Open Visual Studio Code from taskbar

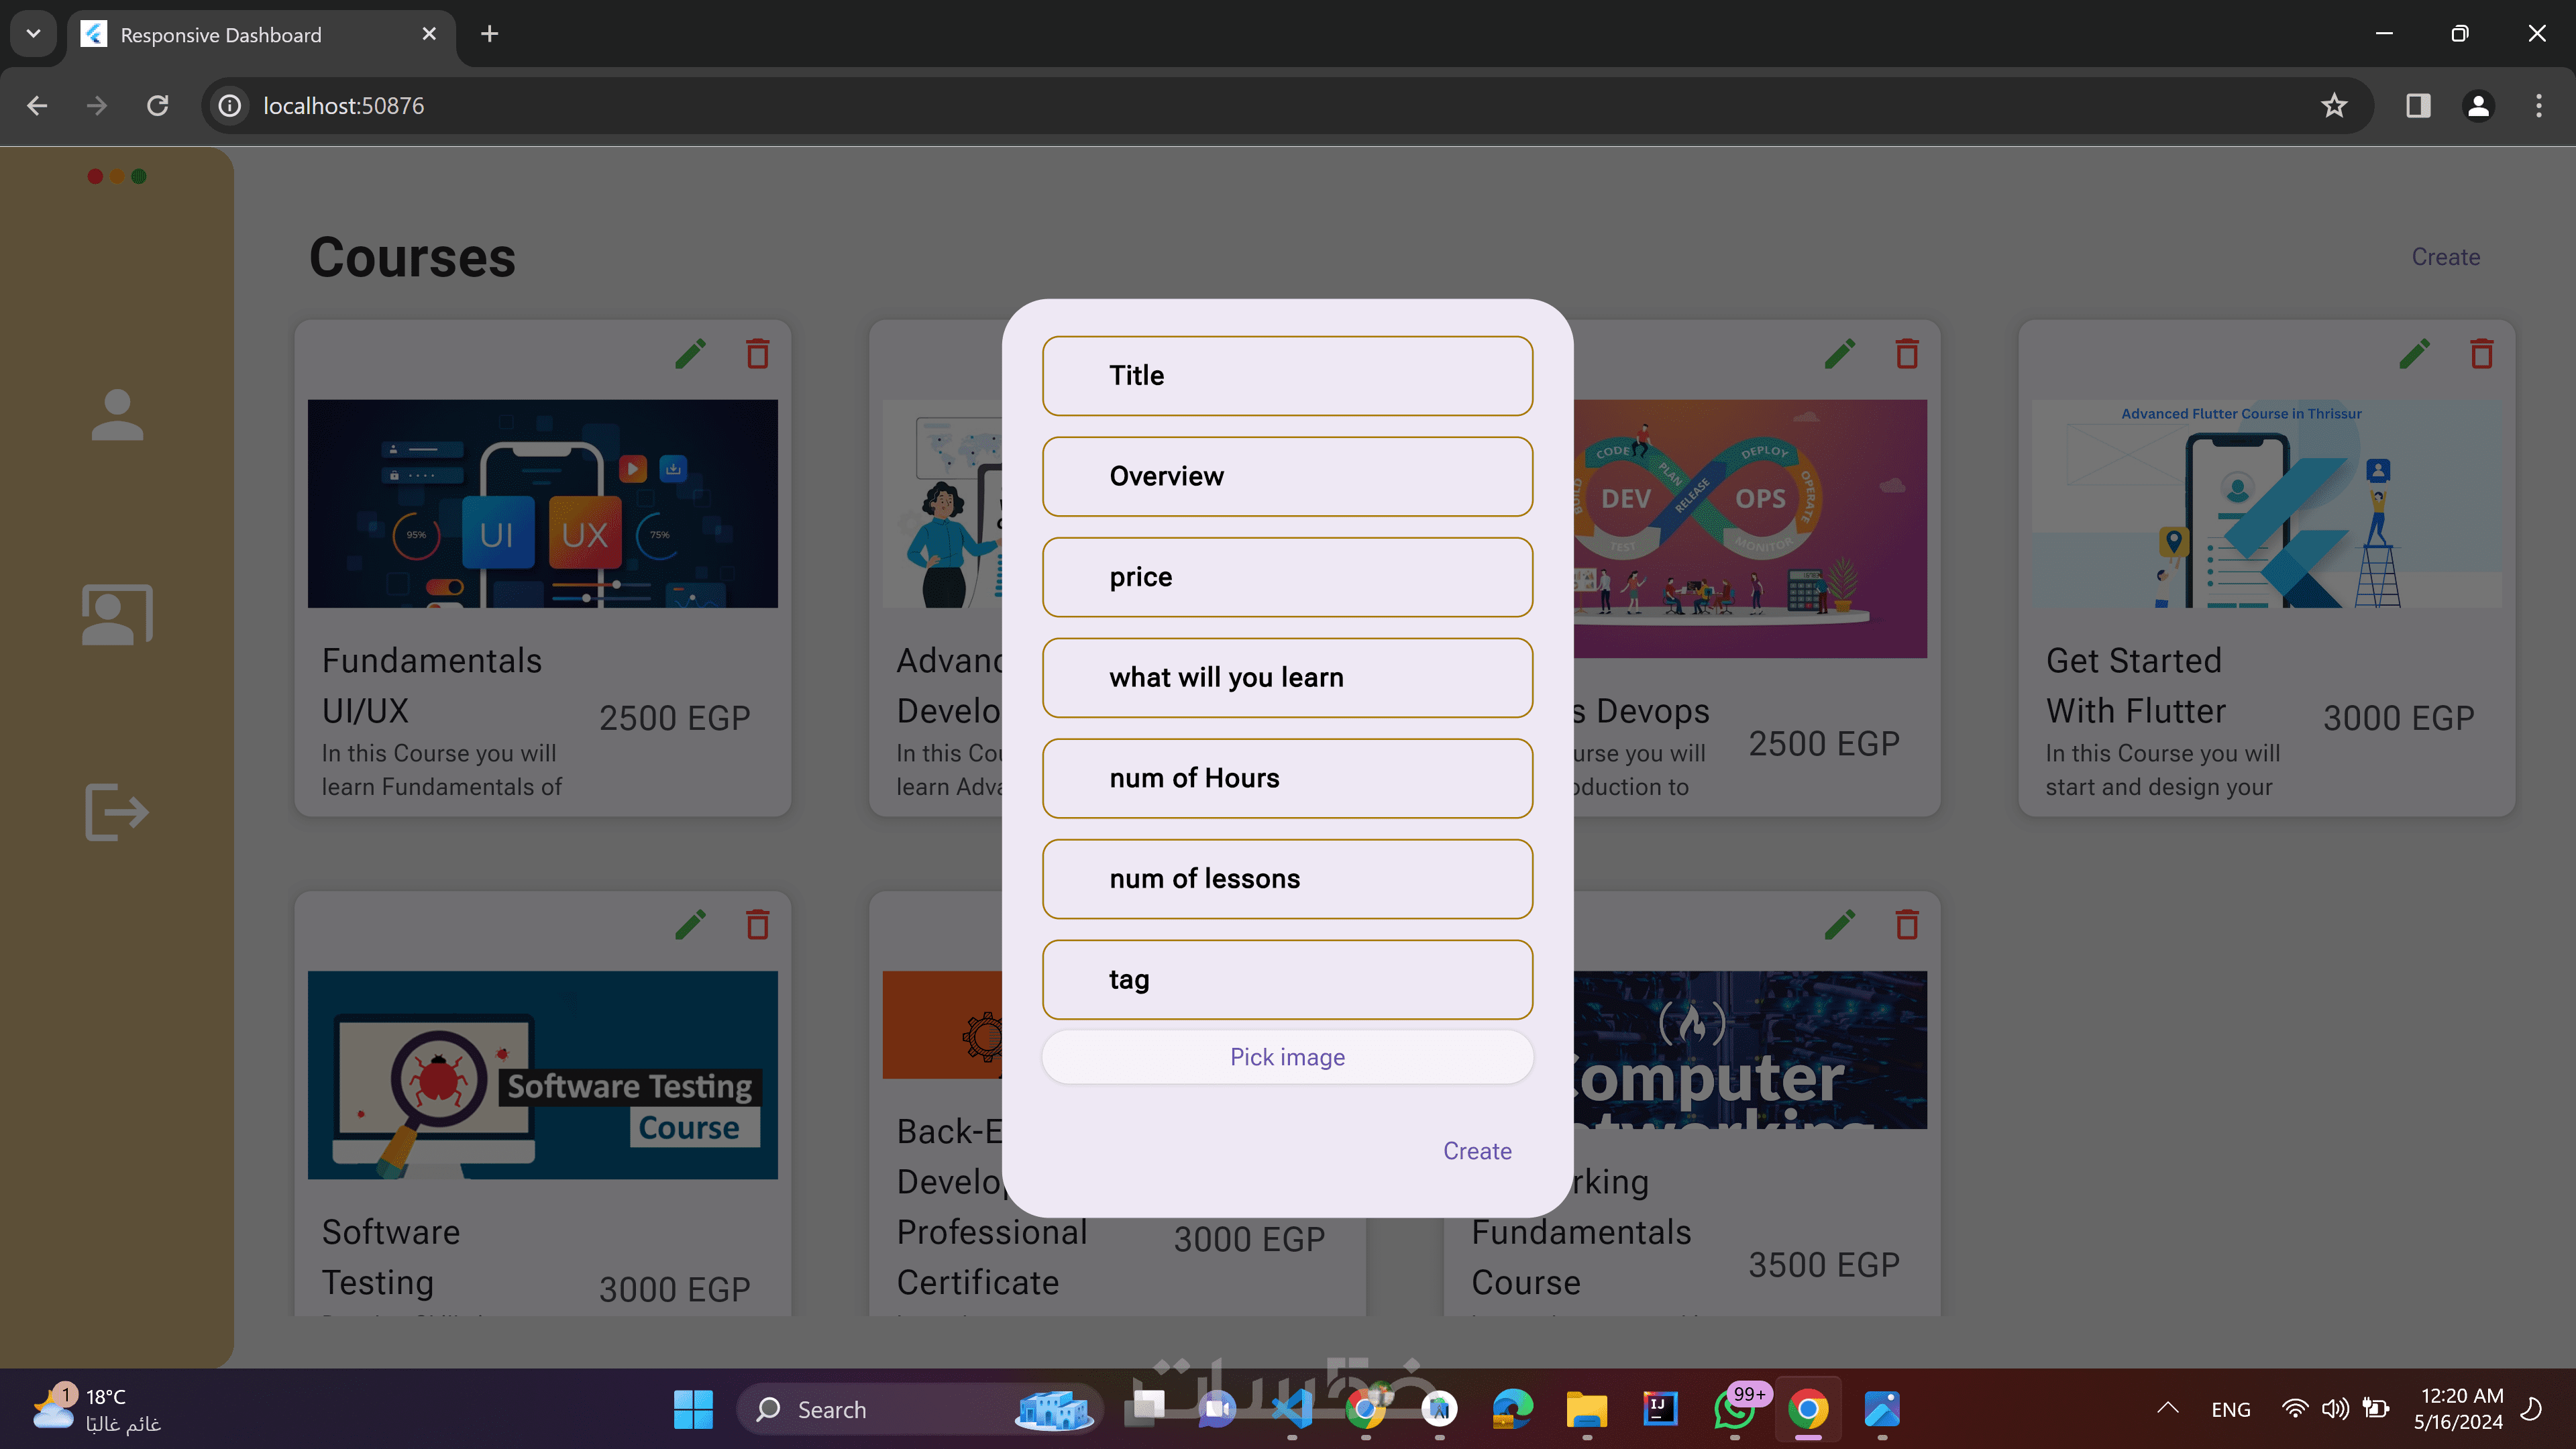click(x=1292, y=1409)
